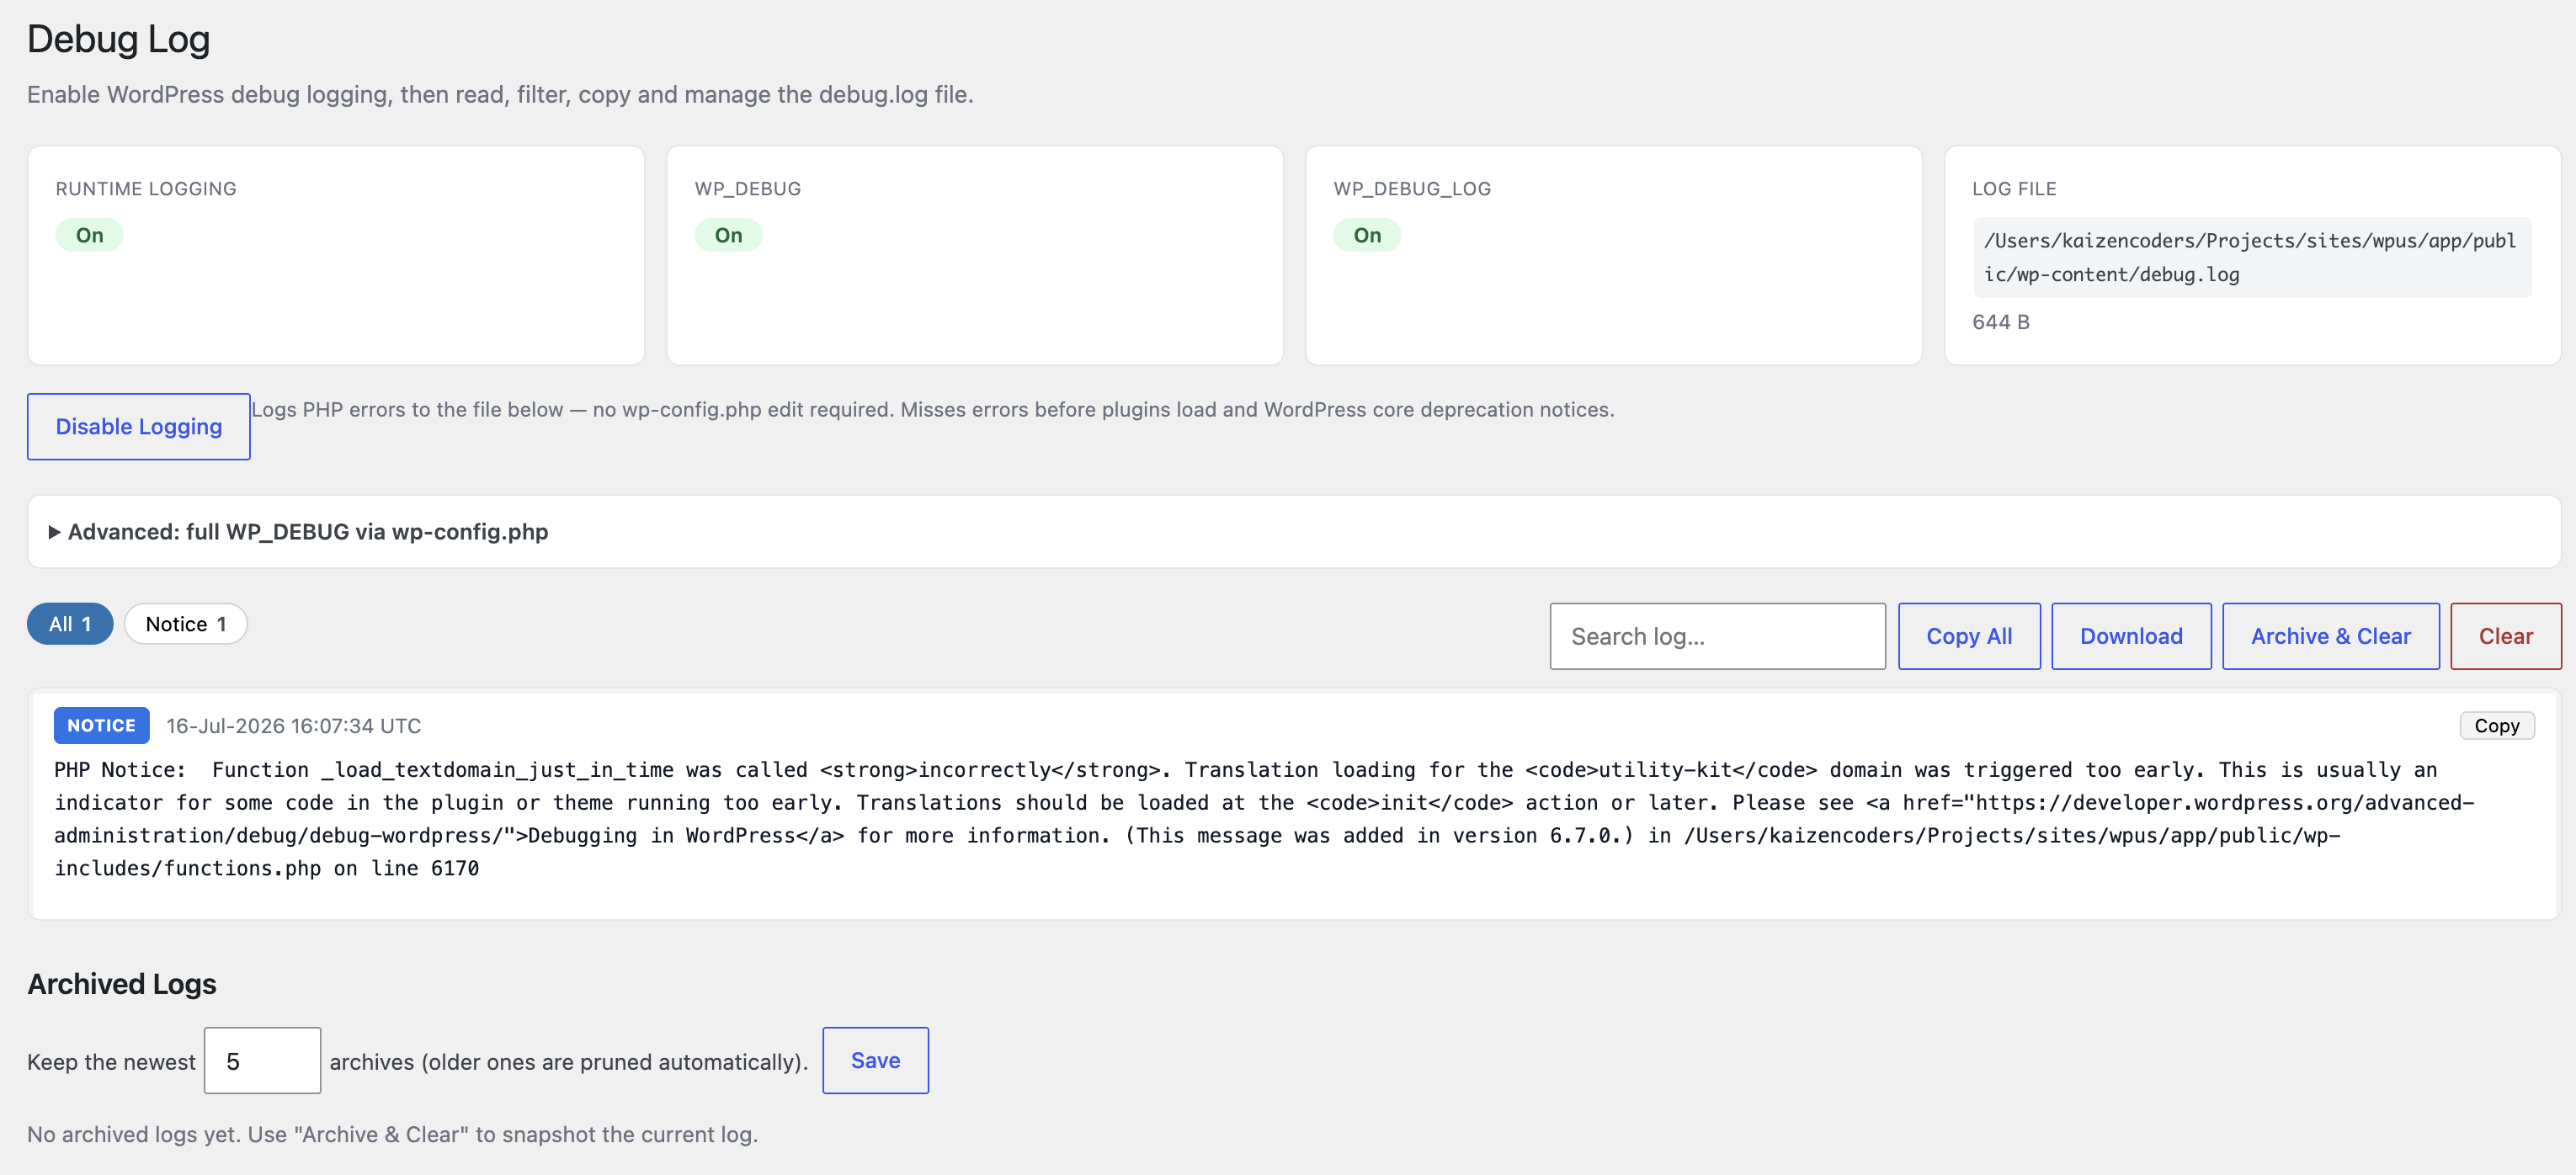Click the 16-Jul-2026 16:07:34 UTC timestamp

point(293,726)
